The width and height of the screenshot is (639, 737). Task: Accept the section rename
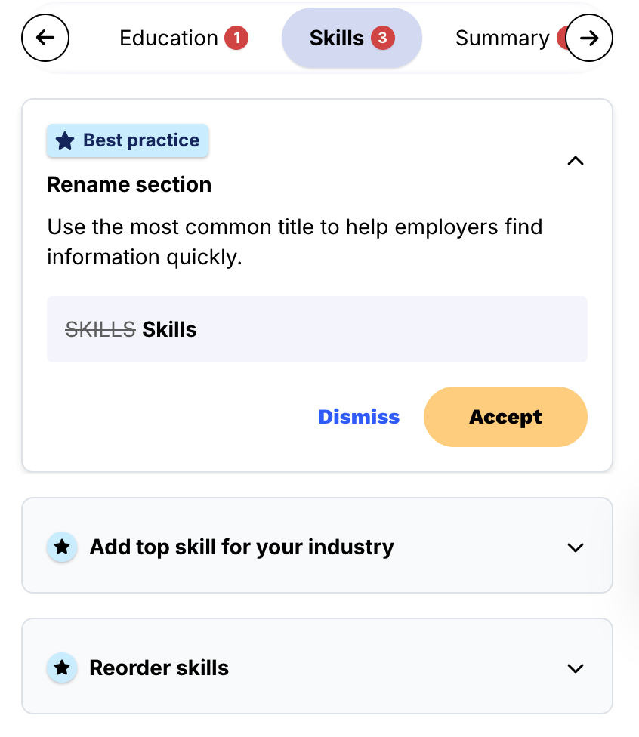pos(505,416)
